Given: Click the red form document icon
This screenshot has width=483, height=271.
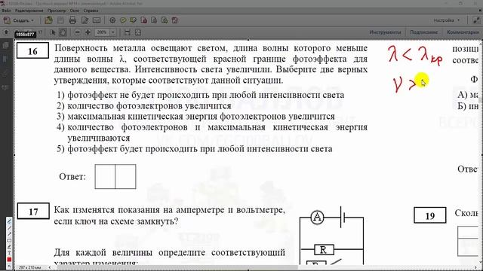Looking at the screenshot, I should tap(174, 20).
